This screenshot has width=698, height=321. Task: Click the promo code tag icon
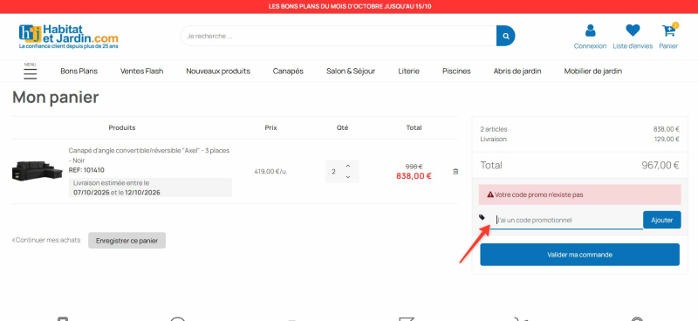point(482,217)
